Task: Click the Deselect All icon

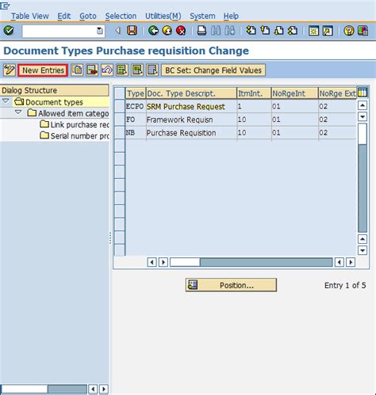Action: tap(152, 70)
